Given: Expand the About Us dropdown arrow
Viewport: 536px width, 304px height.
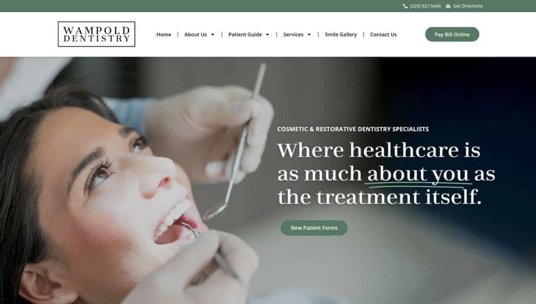Looking at the screenshot, I should tap(213, 34).
